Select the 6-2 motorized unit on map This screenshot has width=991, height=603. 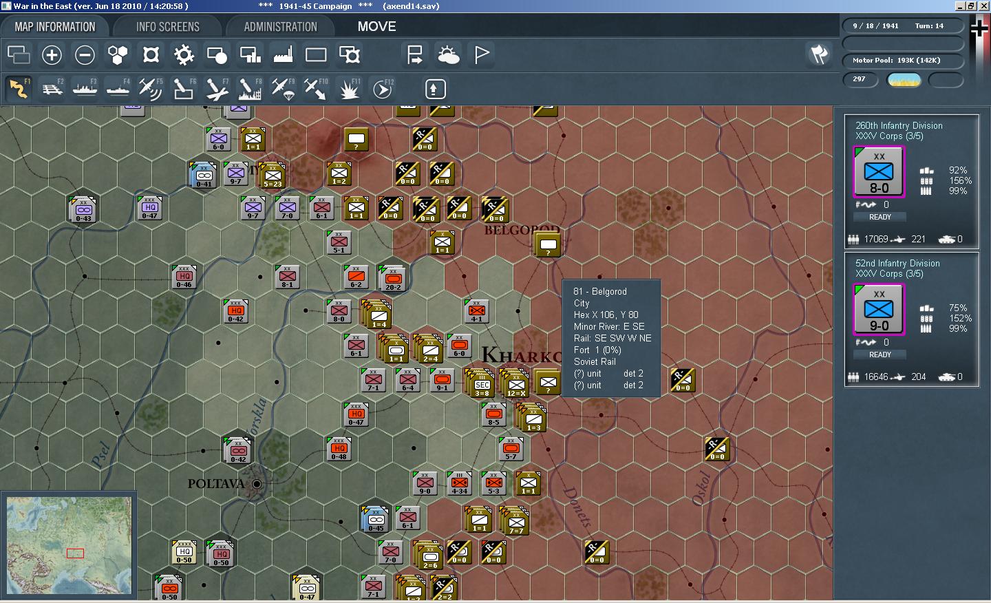(x=356, y=277)
